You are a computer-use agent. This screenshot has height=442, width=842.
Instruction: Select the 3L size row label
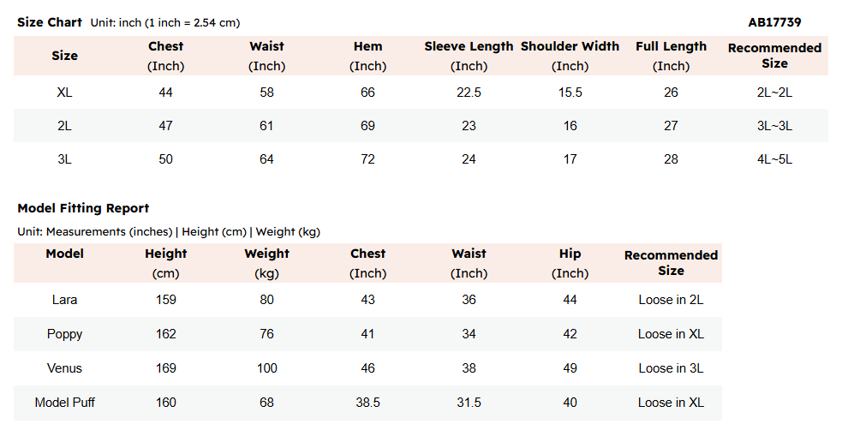[x=64, y=159]
